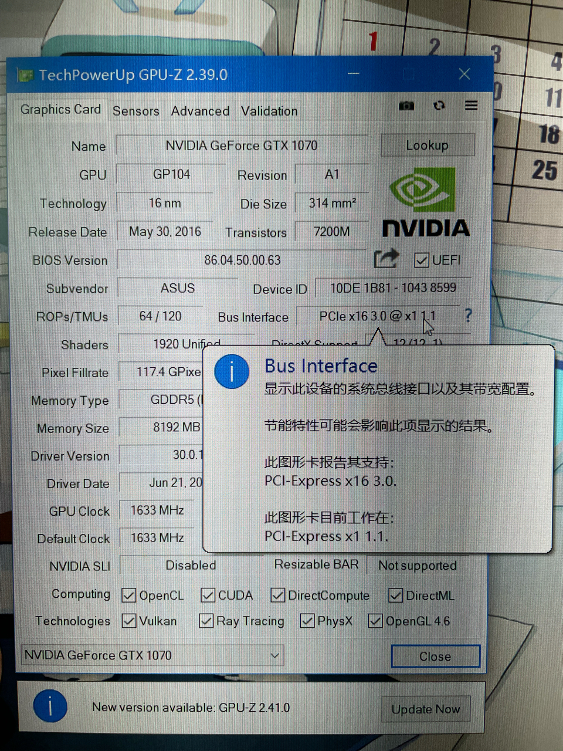Open the Advanced tab
This screenshot has height=751, width=563.
pyautogui.click(x=200, y=111)
